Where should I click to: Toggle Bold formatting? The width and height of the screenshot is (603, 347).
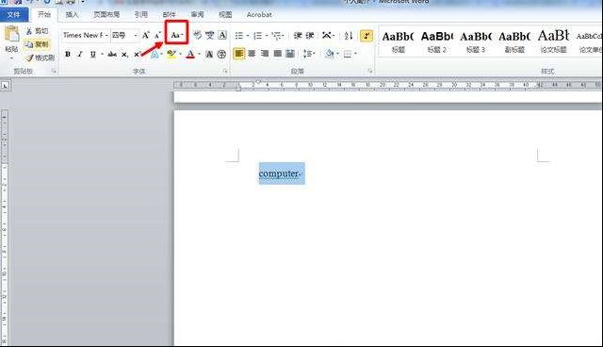point(68,55)
